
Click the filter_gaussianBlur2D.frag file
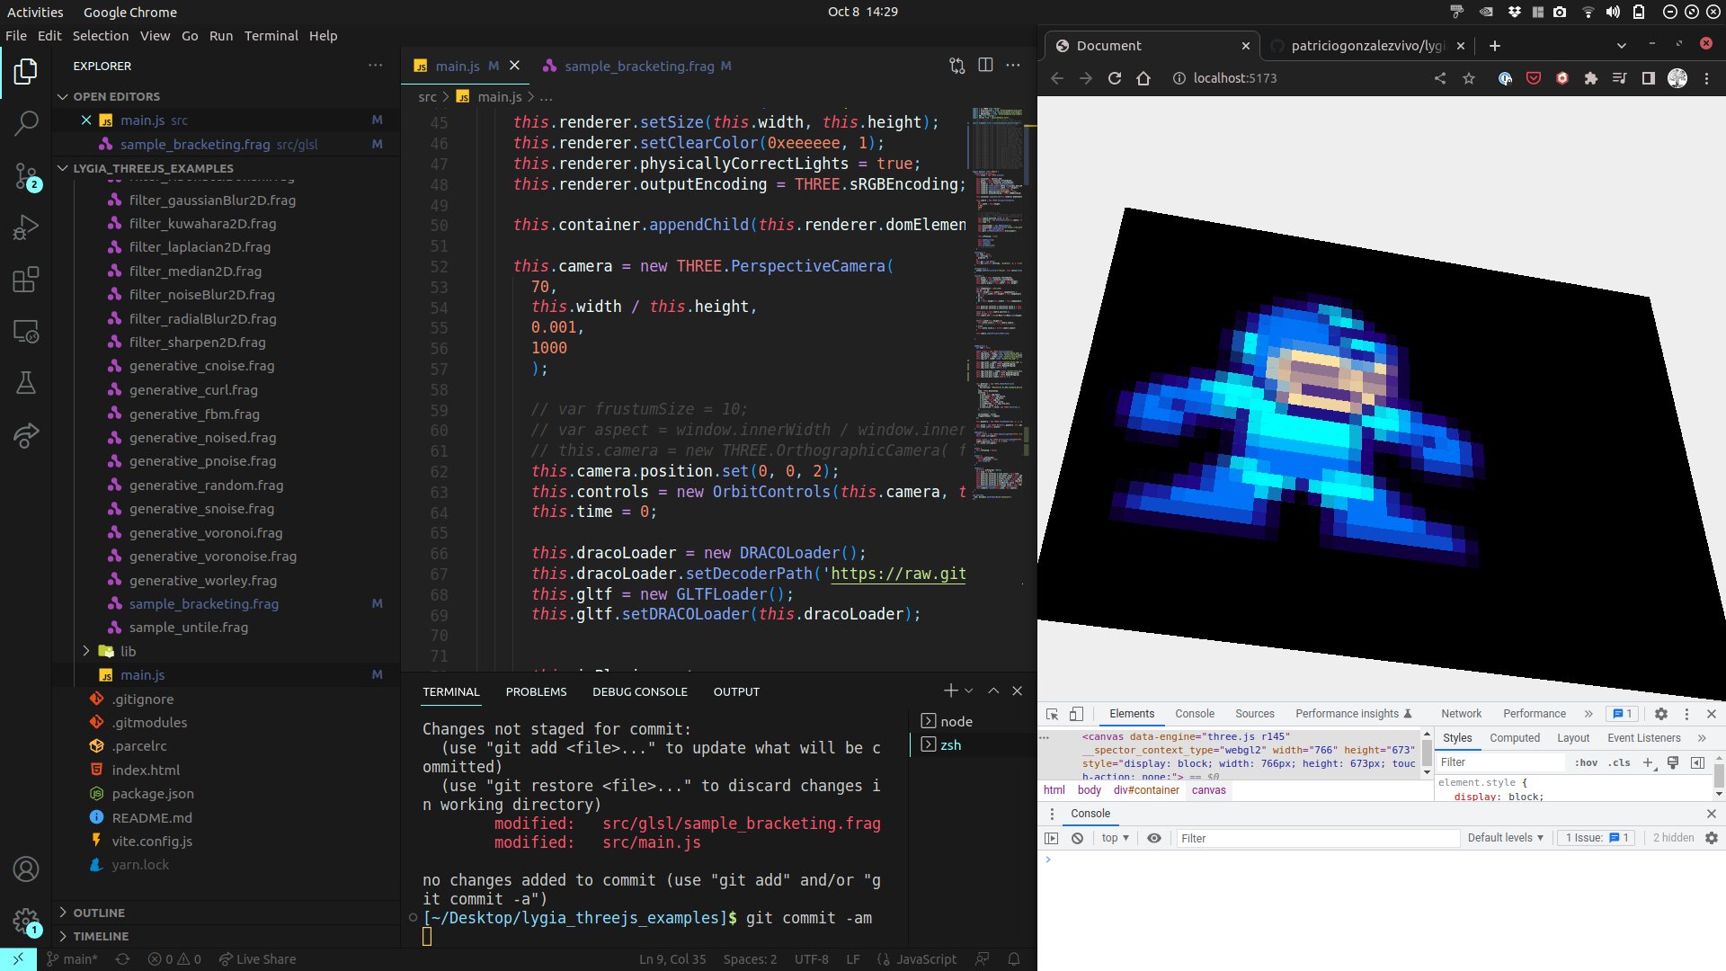(212, 200)
